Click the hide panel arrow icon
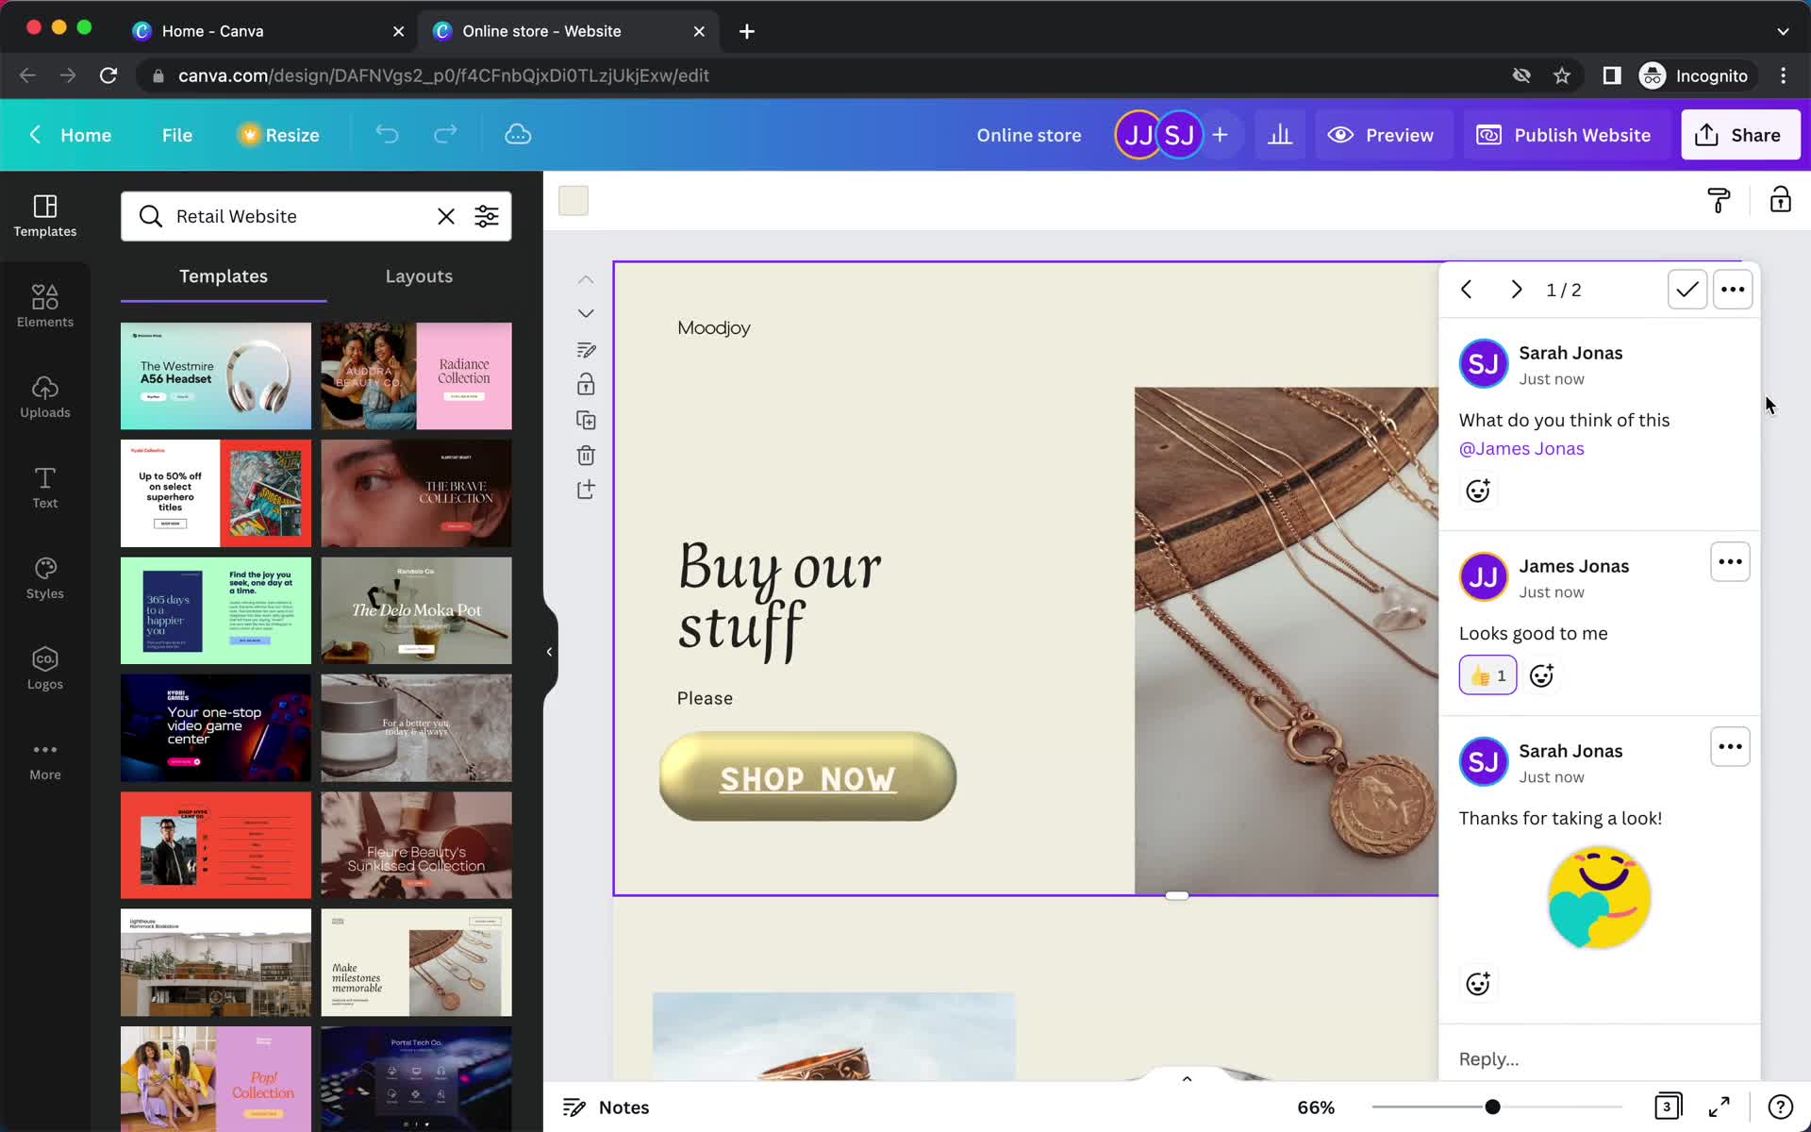 coord(548,652)
